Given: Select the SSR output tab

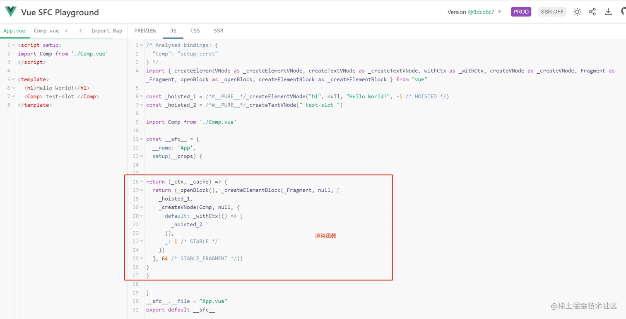Looking at the screenshot, I should [x=218, y=31].
